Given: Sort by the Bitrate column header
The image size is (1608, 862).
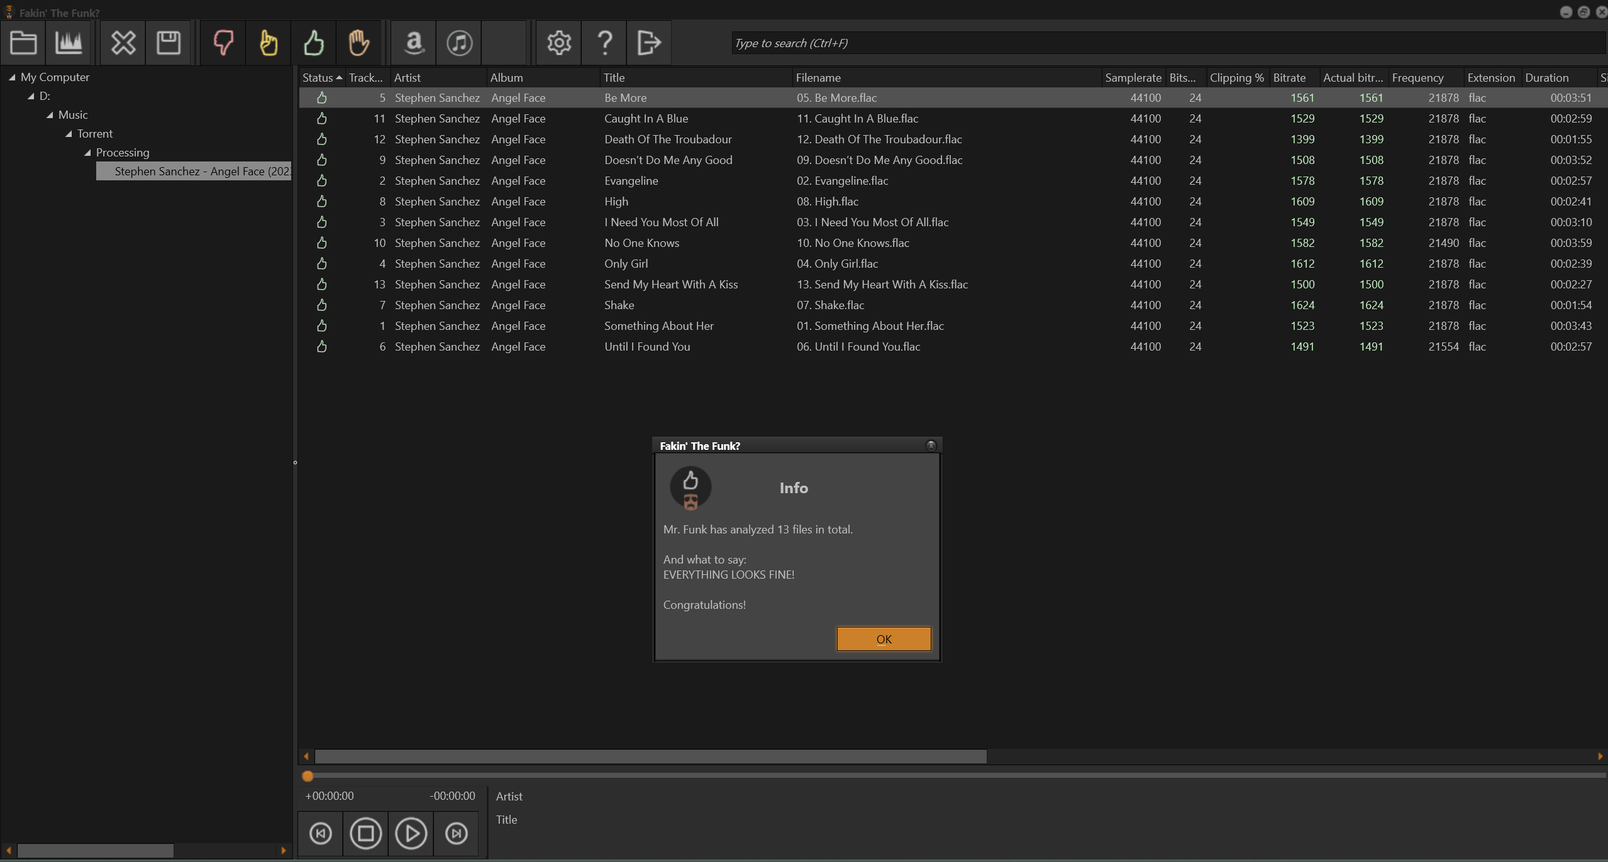Looking at the screenshot, I should tap(1289, 78).
